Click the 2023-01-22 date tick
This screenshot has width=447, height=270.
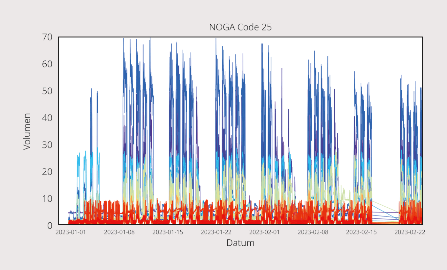(x=216, y=232)
